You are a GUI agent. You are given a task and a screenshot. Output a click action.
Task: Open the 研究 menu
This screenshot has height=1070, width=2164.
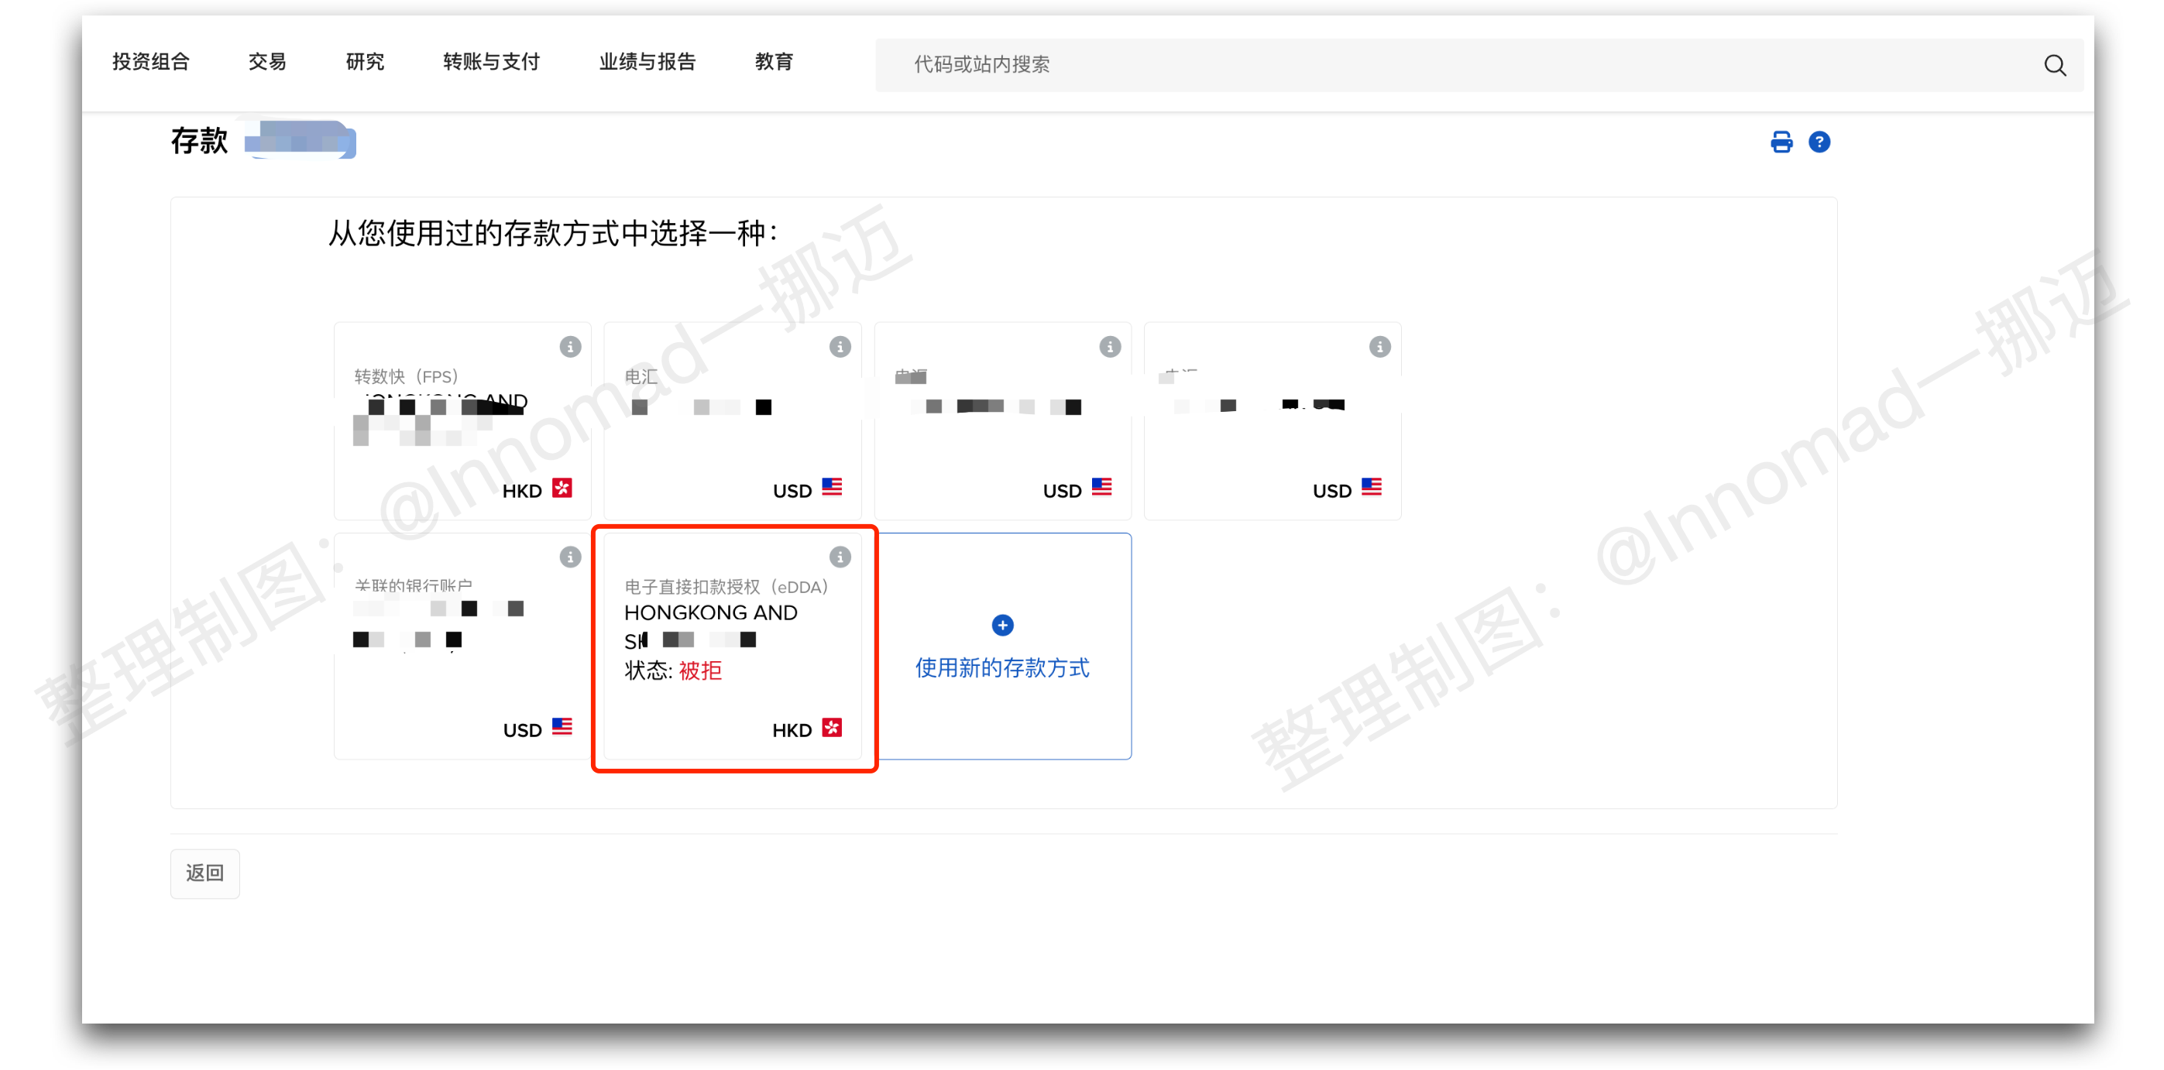point(365,61)
